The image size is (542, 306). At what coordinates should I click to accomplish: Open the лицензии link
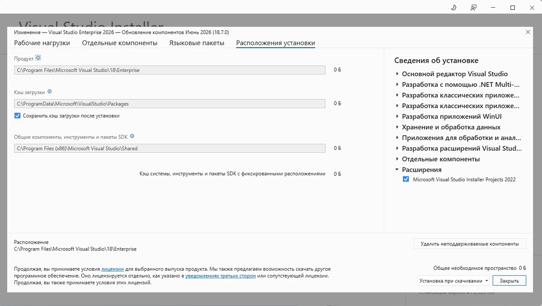pos(112,269)
